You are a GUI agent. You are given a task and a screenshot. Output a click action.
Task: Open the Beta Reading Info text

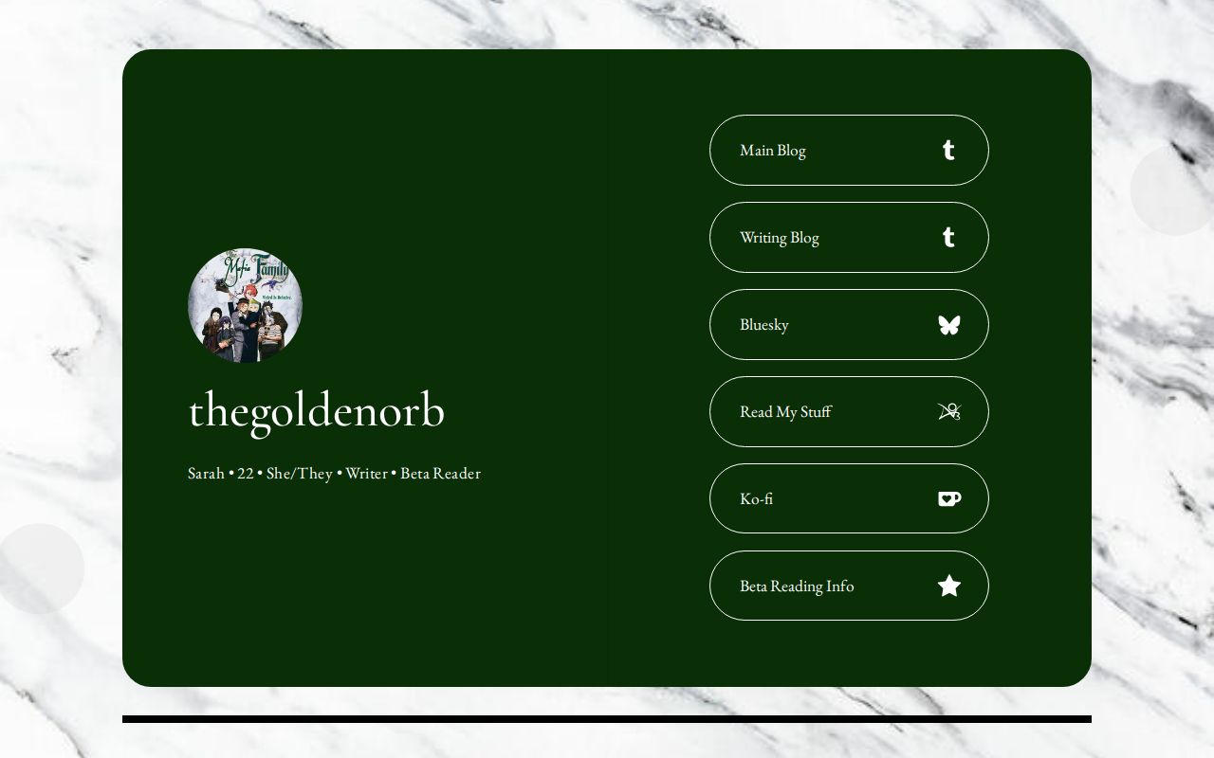797,586
